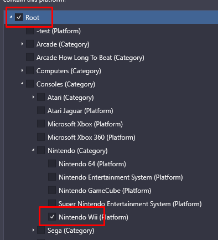Tick the Arcade (Category) checkbox
The image size is (218, 240).
coord(30,44)
